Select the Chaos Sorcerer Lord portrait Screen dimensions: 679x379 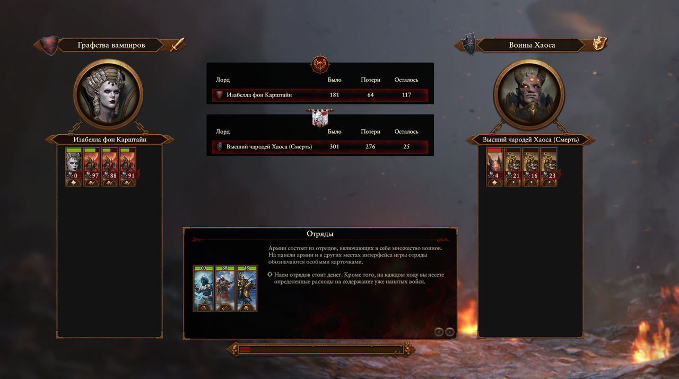528,94
